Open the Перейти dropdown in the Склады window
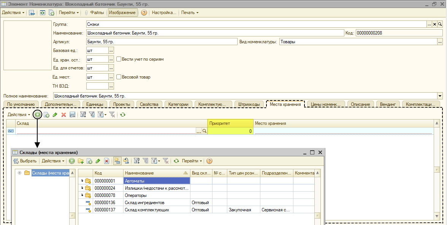 pos(192,161)
